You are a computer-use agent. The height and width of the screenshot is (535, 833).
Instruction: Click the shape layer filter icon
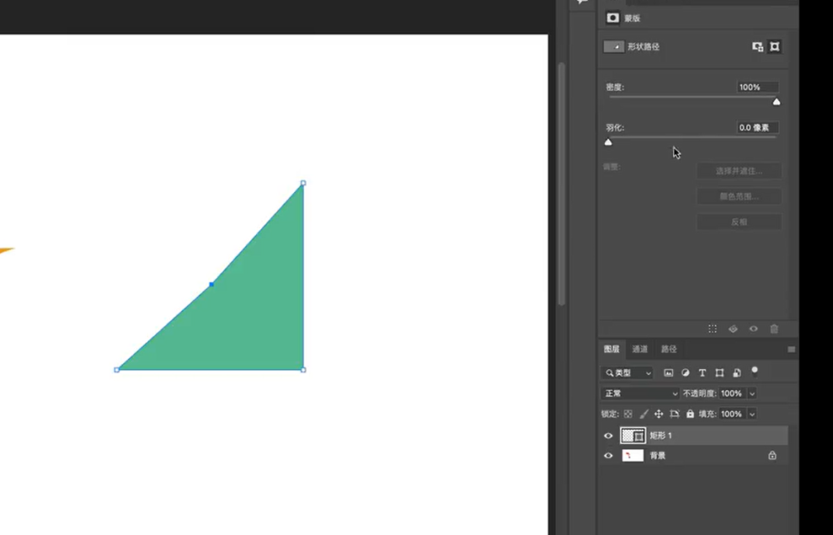coord(719,373)
